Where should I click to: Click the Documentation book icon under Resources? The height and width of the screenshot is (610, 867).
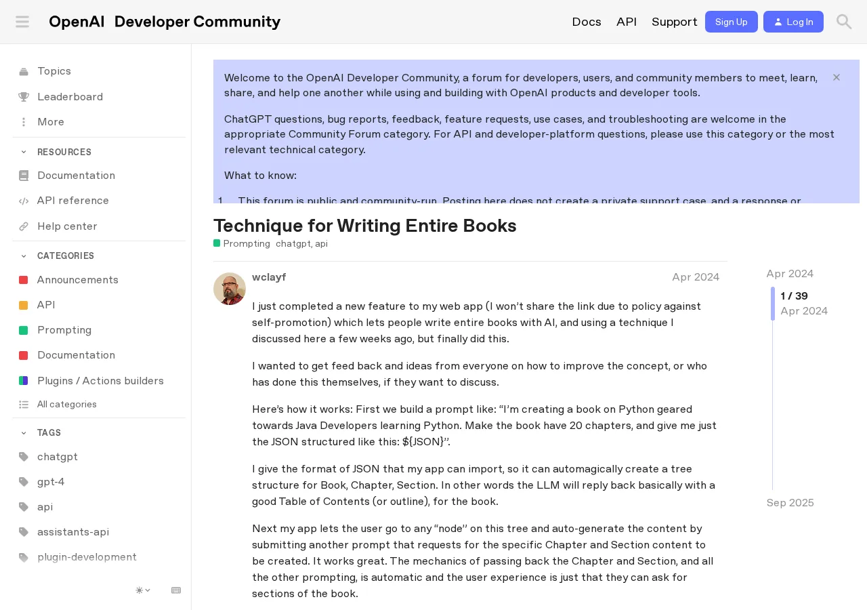[x=24, y=176]
